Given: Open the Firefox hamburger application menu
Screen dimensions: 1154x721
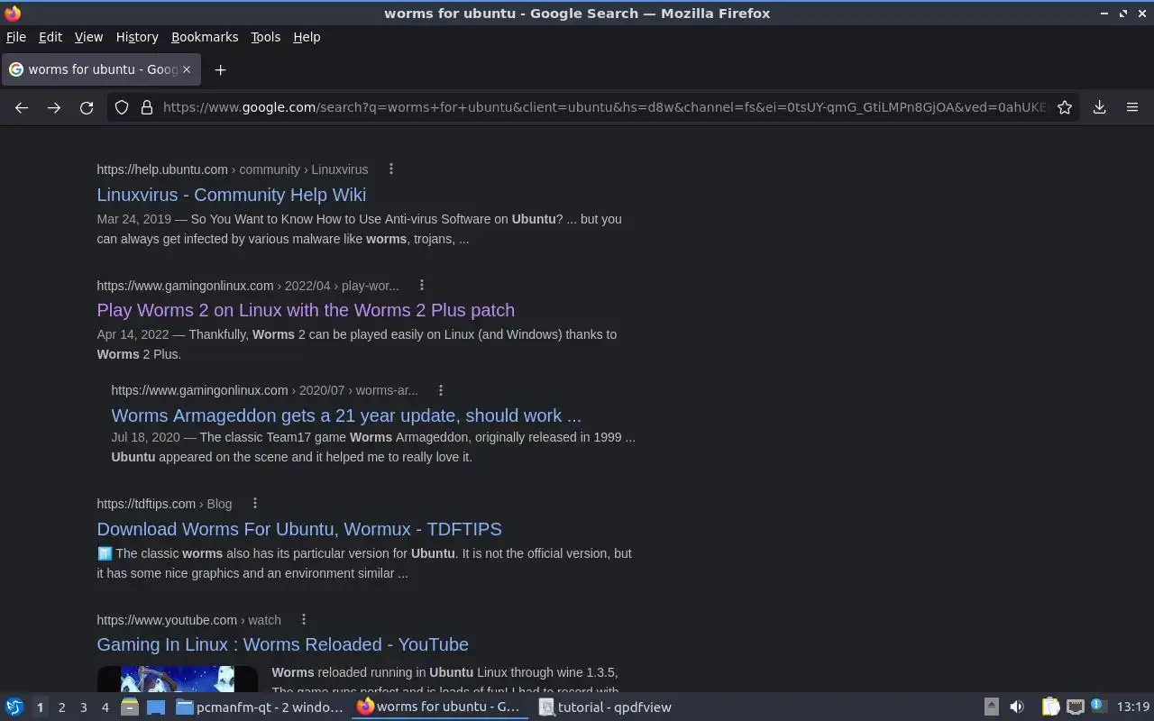Looking at the screenshot, I should point(1132,107).
